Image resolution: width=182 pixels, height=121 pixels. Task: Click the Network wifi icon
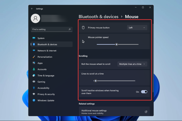[34, 51]
